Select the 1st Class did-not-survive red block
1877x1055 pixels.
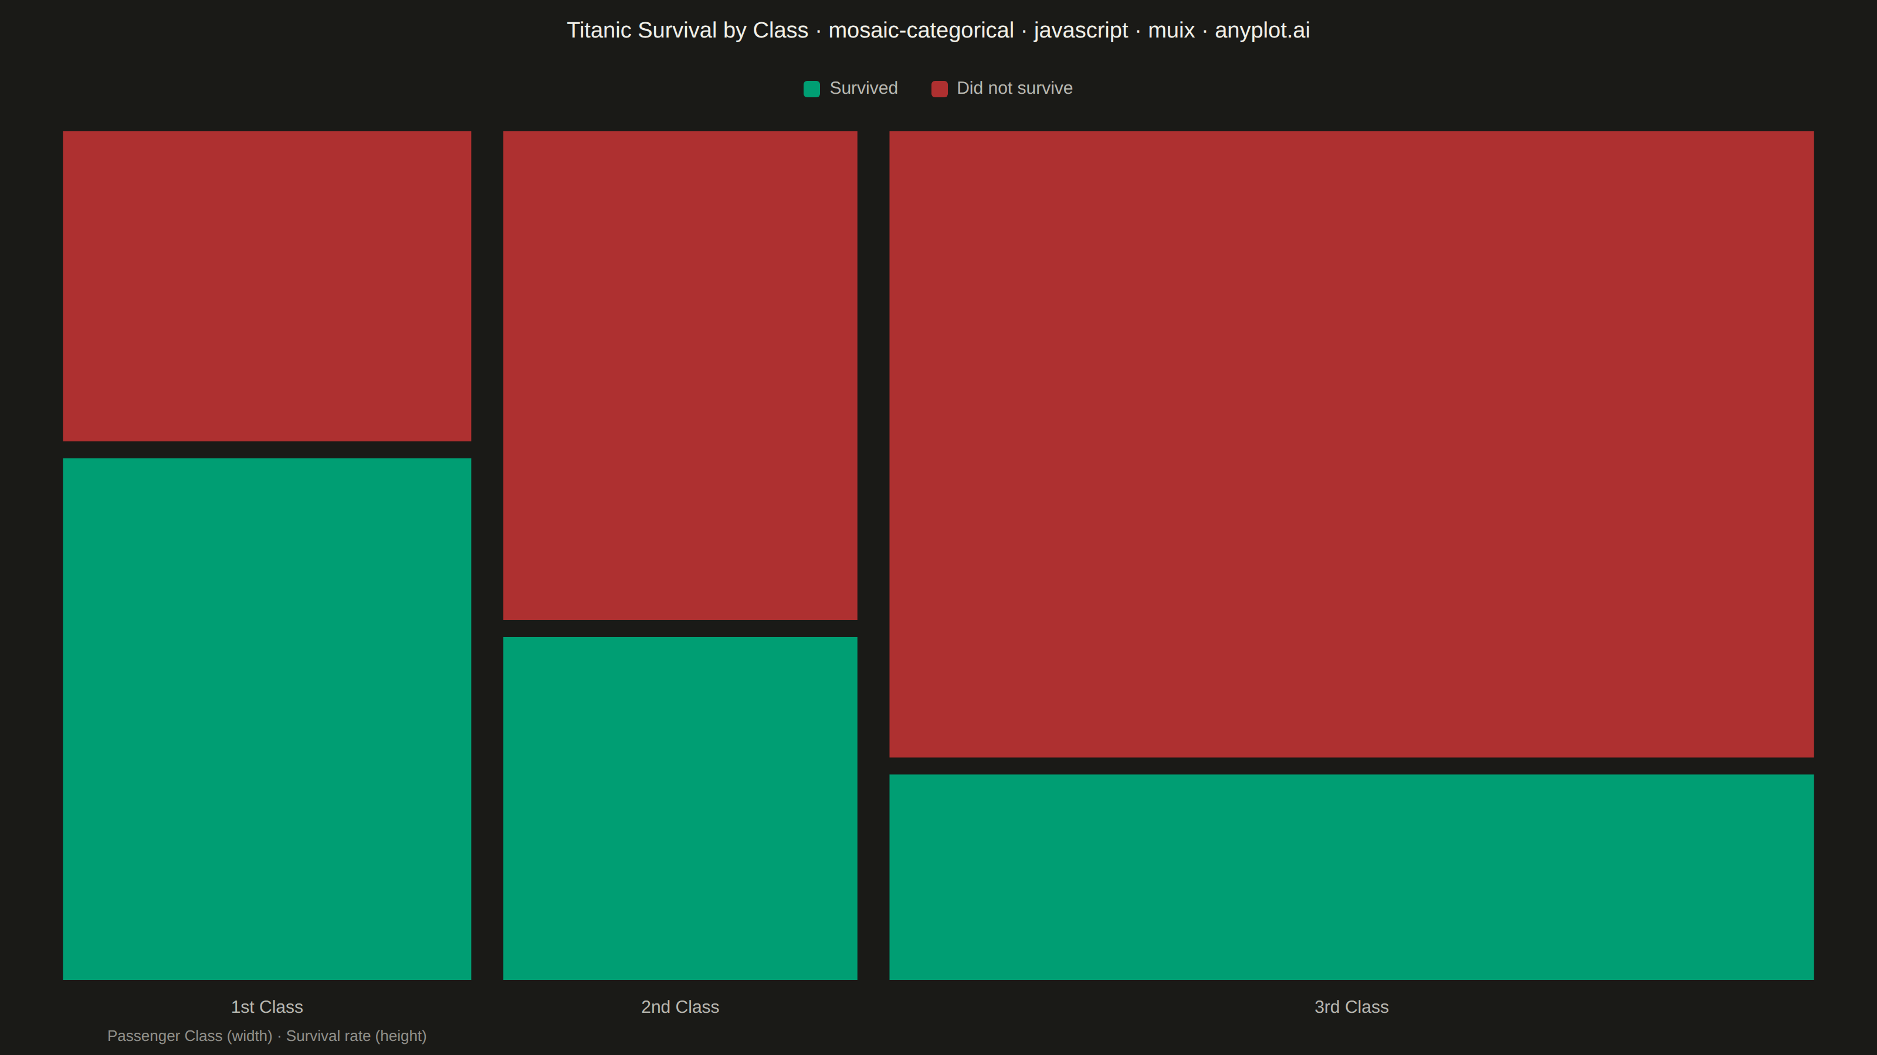pos(267,286)
